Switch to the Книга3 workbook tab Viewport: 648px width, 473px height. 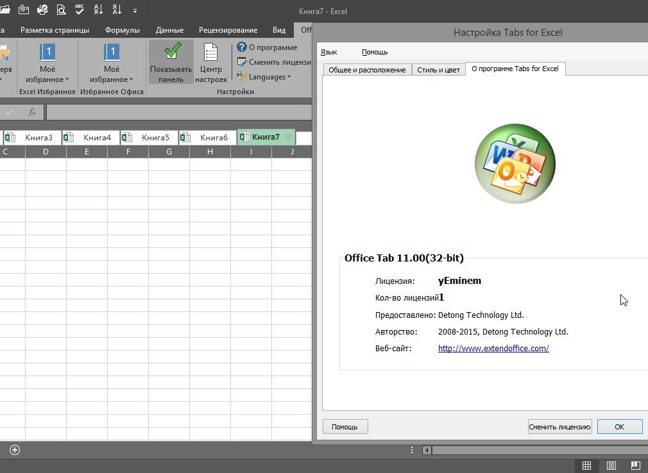coord(33,137)
